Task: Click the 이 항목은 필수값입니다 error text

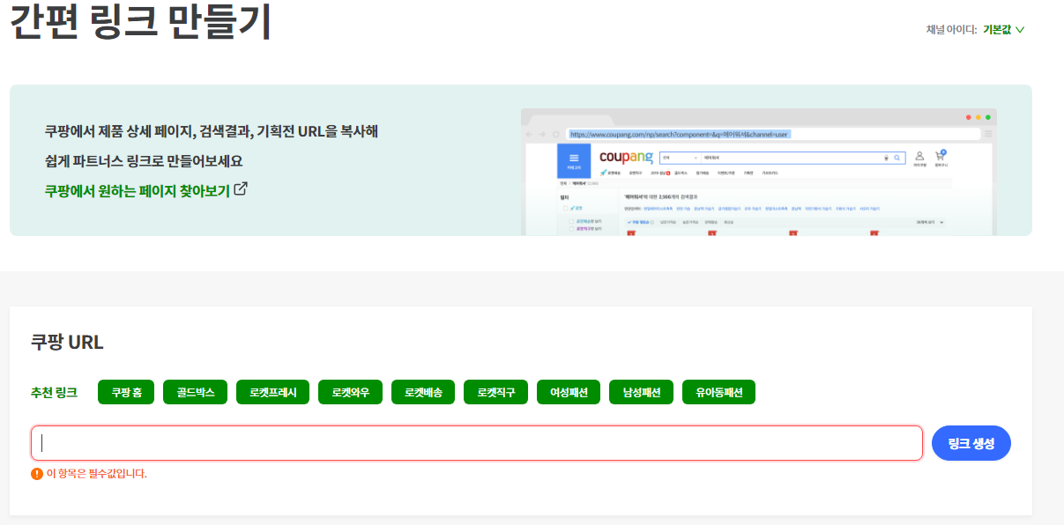Action: tap(97, 474)
